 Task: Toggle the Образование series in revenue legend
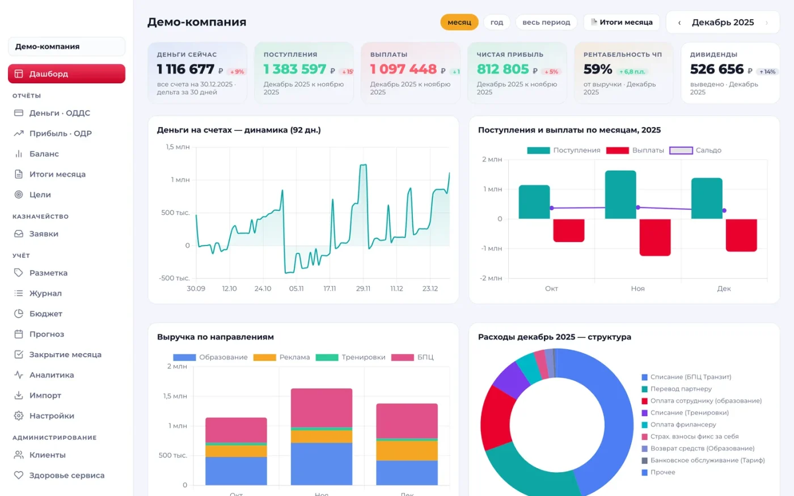[210, 357]
